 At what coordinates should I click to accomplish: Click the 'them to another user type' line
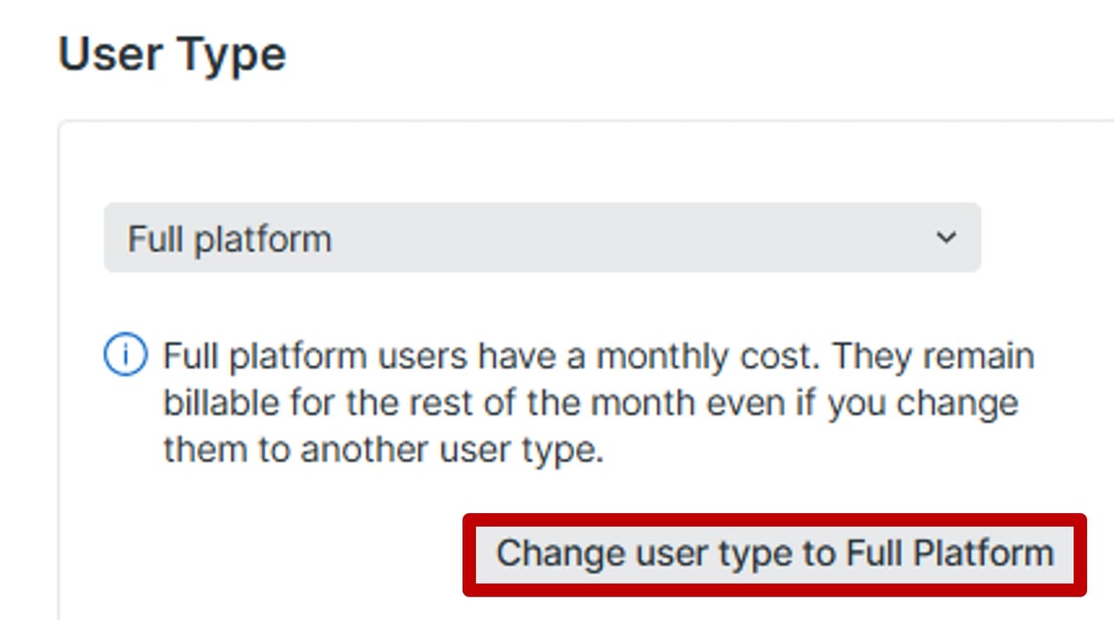(383, 450)
